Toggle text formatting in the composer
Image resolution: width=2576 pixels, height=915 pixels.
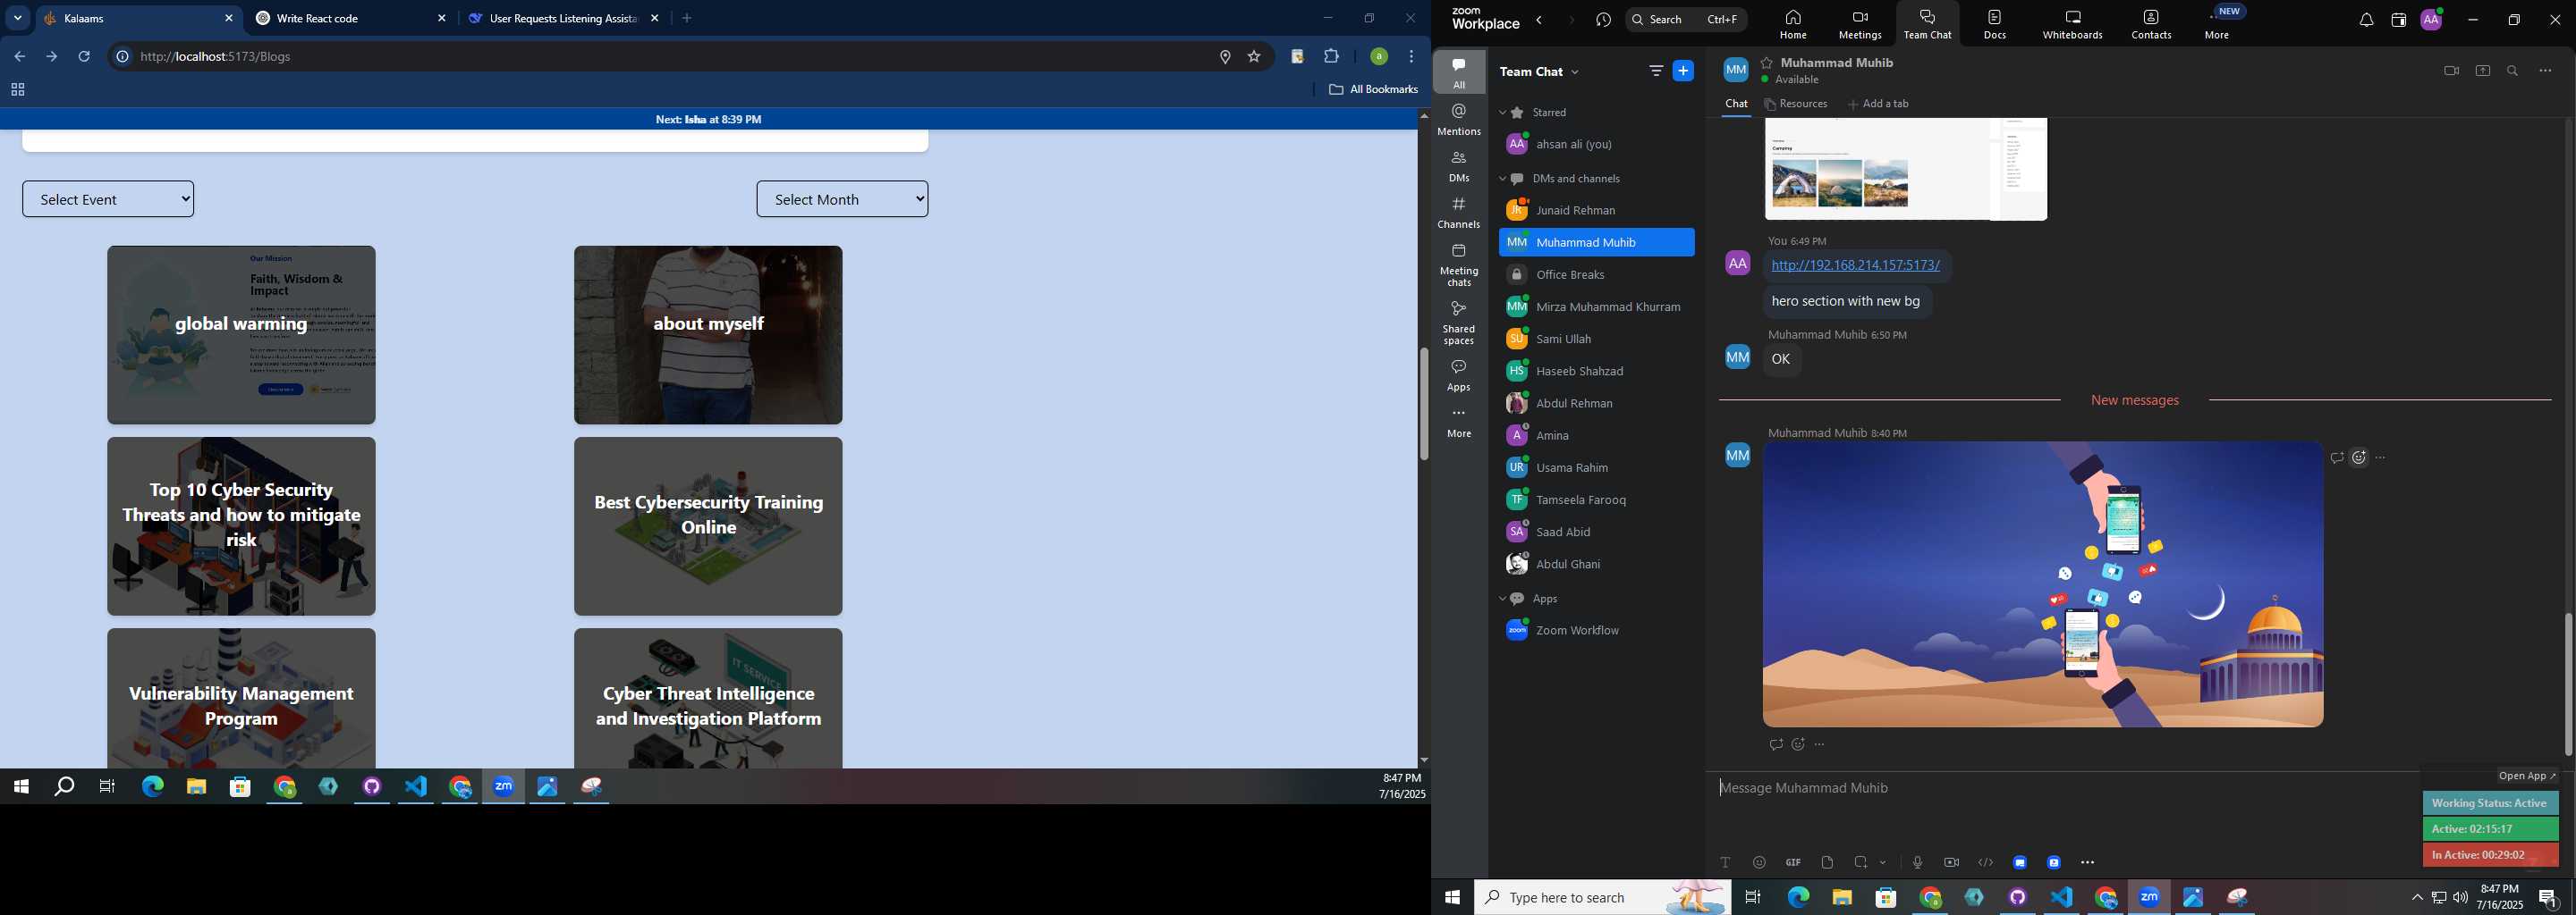coord(1725,862)
